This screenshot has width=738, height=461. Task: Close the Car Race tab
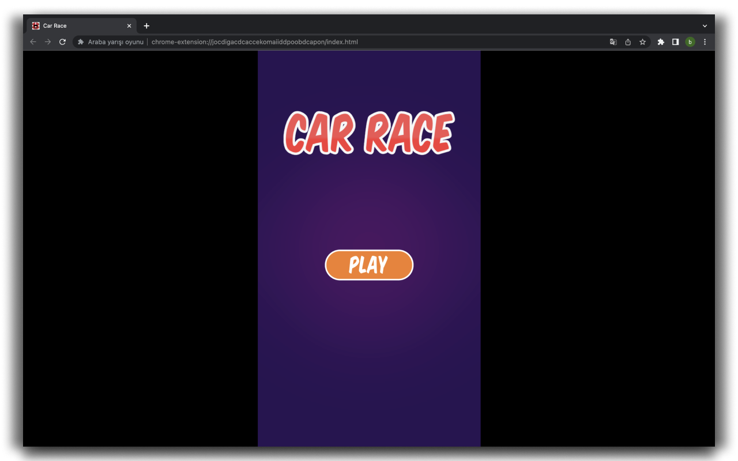(129, 25)
